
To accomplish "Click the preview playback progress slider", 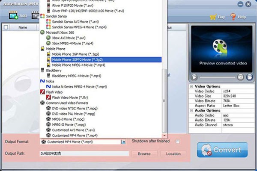I will tap(217, 77).
